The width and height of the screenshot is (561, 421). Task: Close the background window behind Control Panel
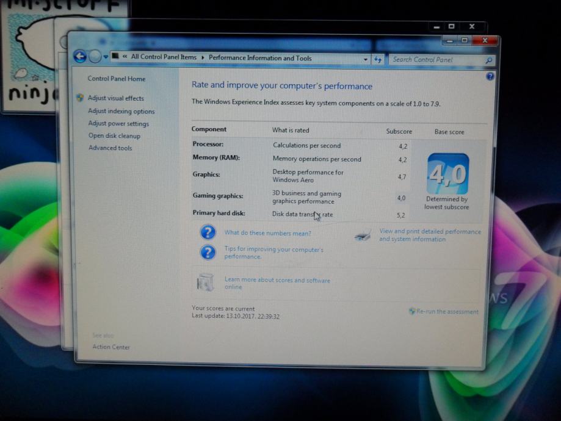[x=472, y=26]
